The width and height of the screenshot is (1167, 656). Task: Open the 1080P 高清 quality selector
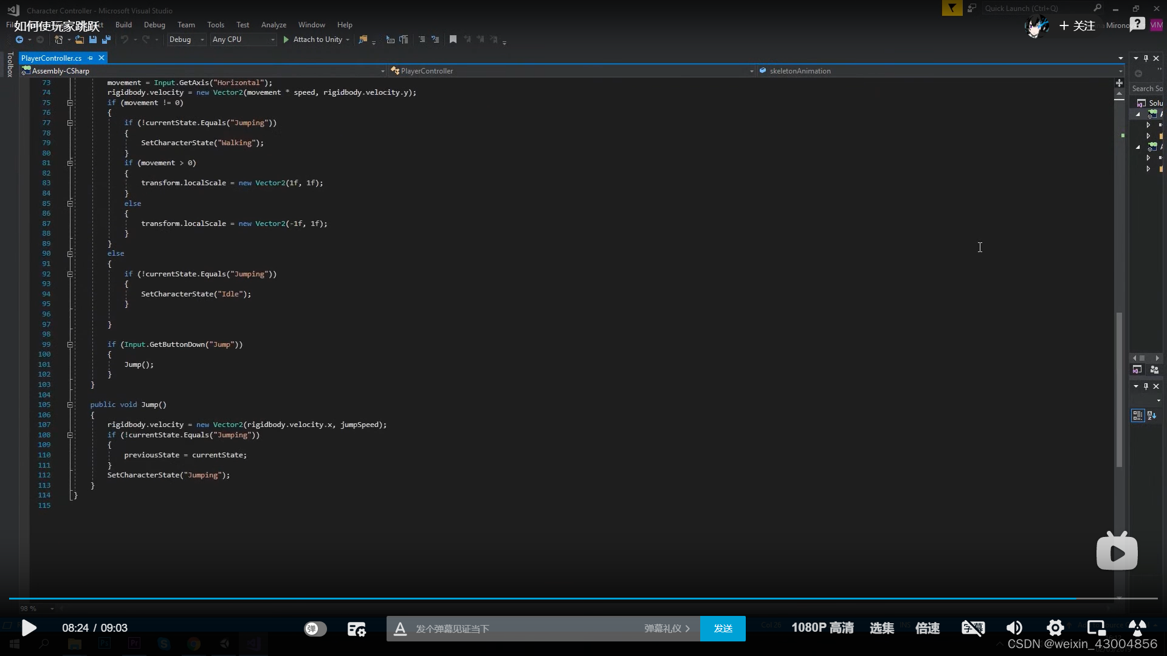(822, 628)
